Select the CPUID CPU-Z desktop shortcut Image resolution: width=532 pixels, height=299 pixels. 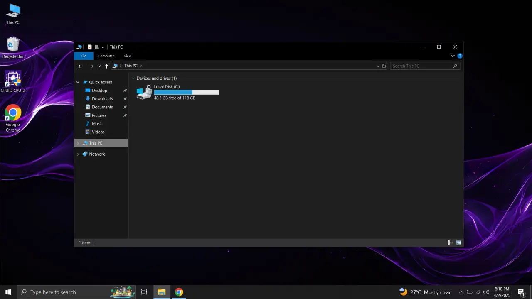(x=13, y=82)
